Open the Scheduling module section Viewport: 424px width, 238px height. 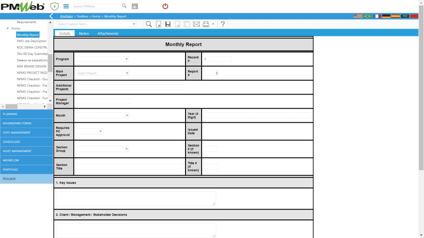pyautogui.click(x=26, y=142)
